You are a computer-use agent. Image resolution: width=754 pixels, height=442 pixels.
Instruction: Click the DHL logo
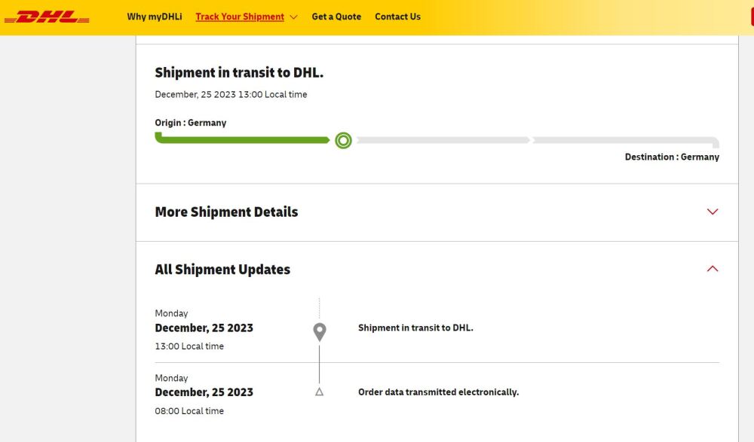(x=47, y=17)
